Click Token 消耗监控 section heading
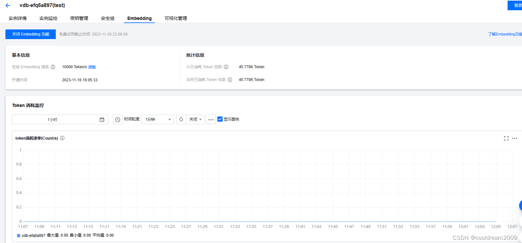 click(28, 105)
